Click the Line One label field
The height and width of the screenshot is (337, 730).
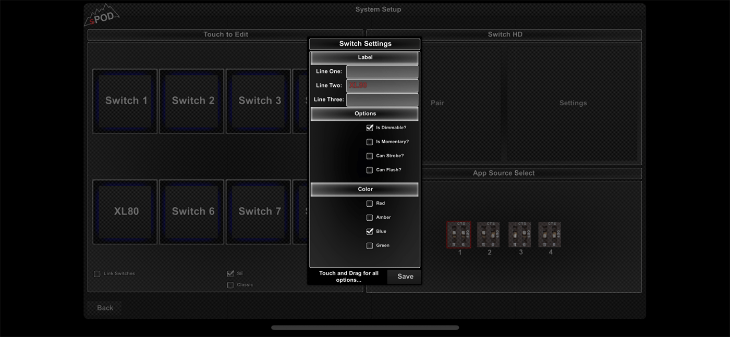(x=382, y=71)
